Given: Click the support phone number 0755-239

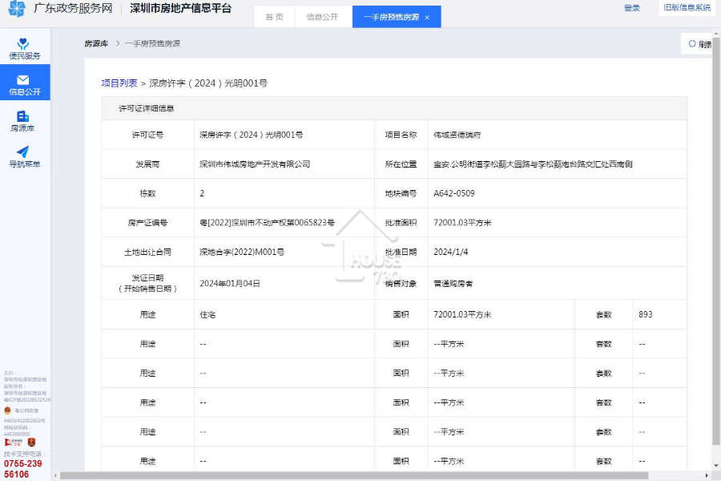Looking at the screenshot, I should point(23,463).
